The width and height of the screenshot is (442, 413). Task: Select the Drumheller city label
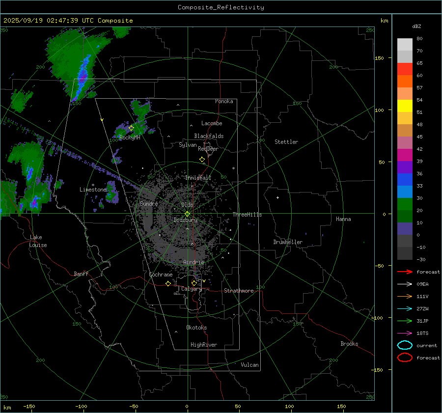point(288,242)
